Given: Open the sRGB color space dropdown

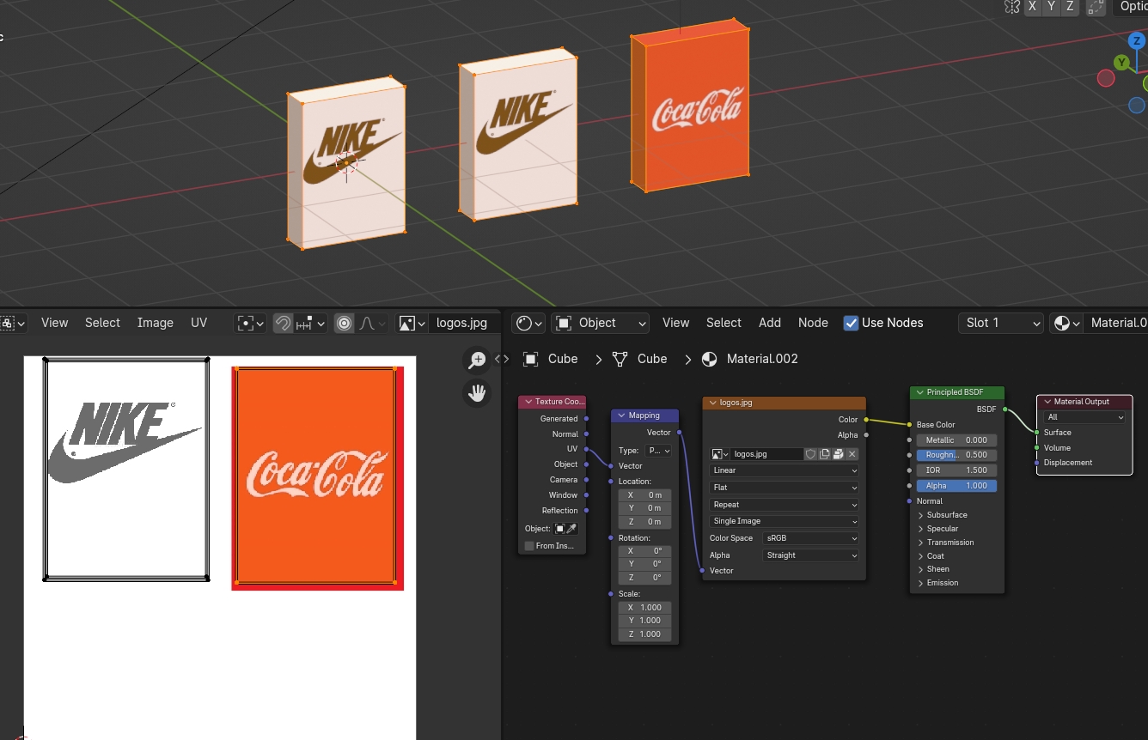Looking at the screenshot, I should pos(811,538).
